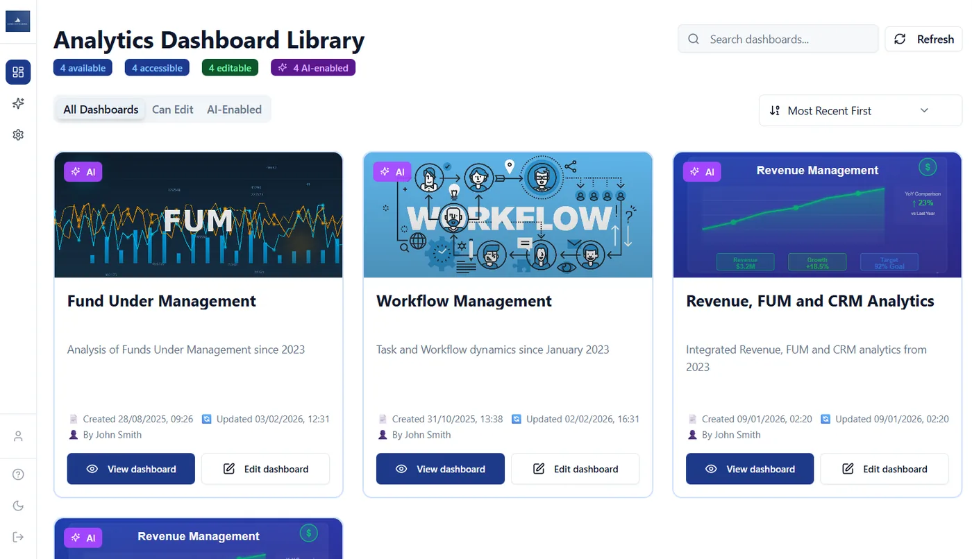Click 'Created 09/01/2026, 02:20' text

point(757,419)
